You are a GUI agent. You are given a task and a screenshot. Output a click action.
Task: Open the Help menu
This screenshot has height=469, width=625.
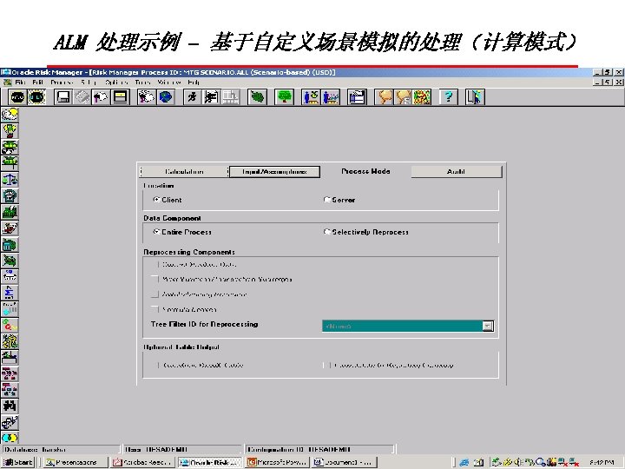tap(194, 83)
